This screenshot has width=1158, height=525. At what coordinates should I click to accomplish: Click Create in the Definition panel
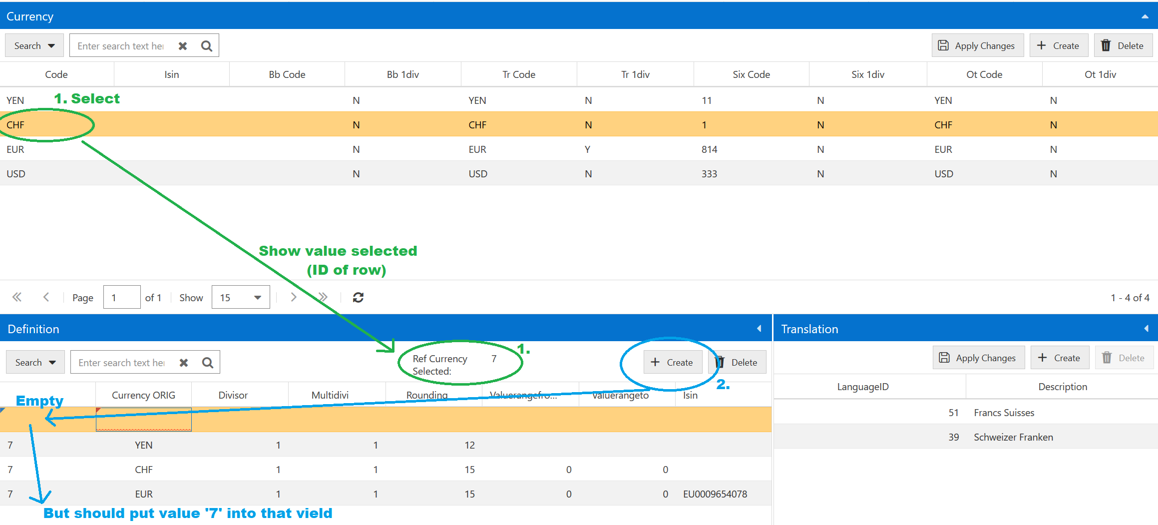673,362
